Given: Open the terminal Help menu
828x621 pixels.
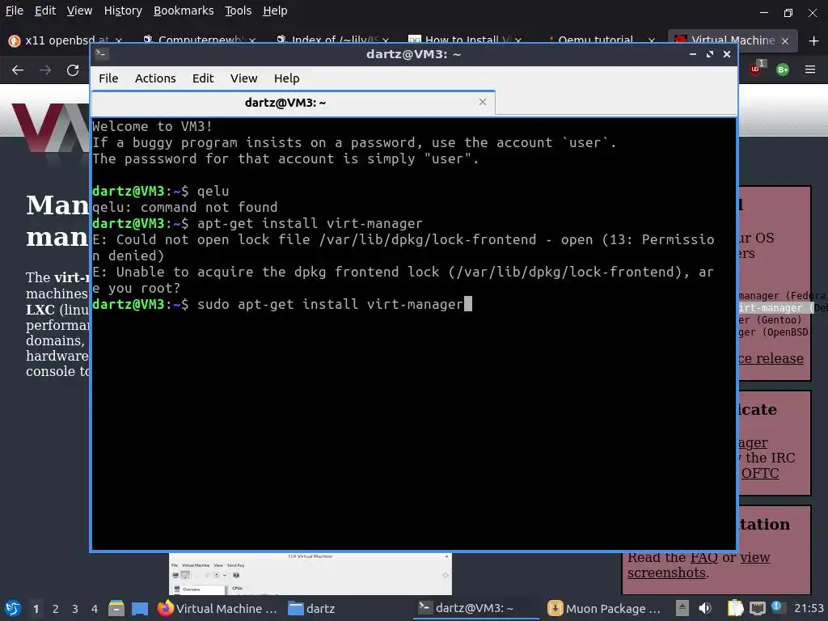Looking at the screenshot, I should click(x=287, y=78).
